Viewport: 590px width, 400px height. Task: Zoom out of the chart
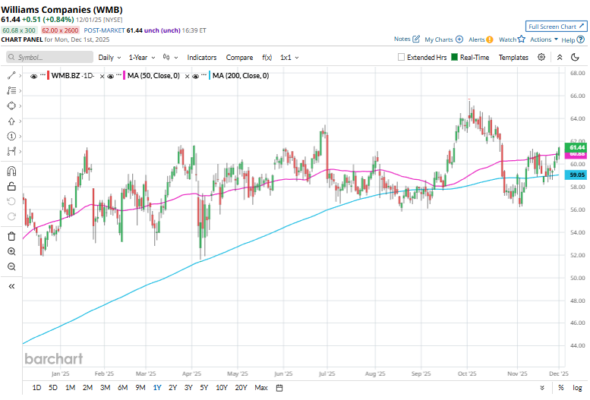coord(11,266)
